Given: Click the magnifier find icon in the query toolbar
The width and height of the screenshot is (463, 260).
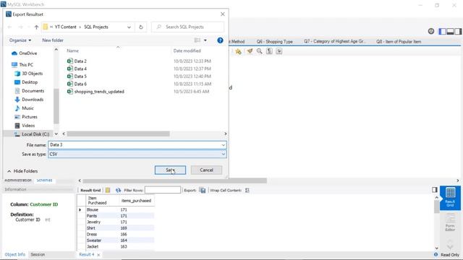Looking at the screenshot, I should coord(259,51).
